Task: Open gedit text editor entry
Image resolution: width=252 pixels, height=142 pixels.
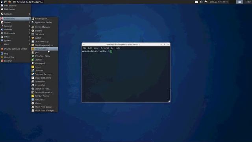Action: coord(44,52)
